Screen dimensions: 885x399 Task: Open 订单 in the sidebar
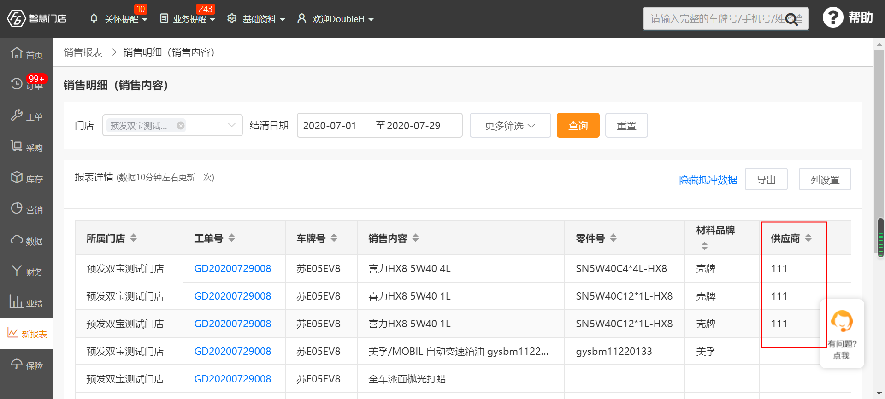[x=26, y=84]
